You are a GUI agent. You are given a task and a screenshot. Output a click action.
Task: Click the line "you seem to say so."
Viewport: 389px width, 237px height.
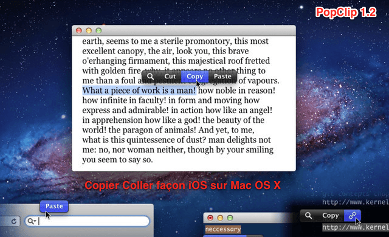click(x=117, y=160)
